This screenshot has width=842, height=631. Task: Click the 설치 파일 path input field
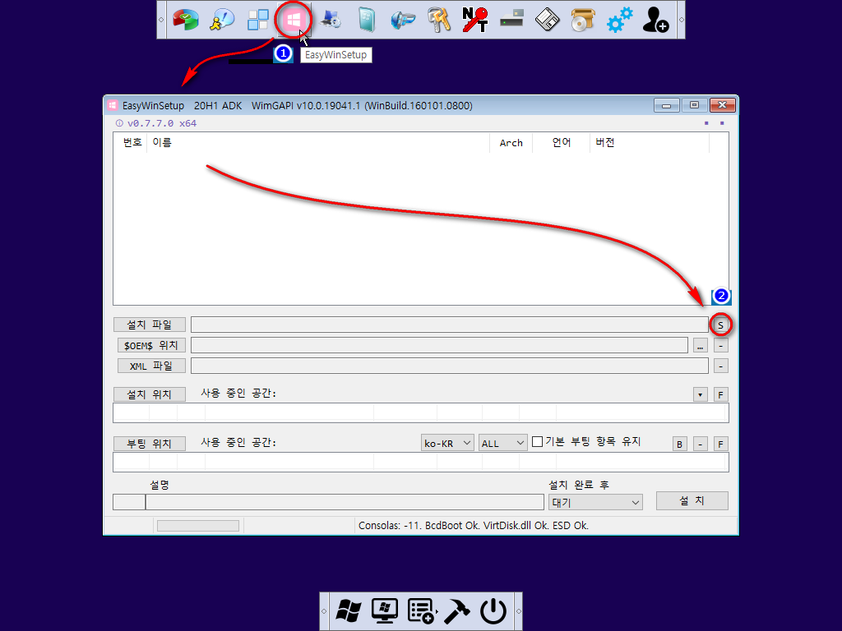click(x=450, y=325)
